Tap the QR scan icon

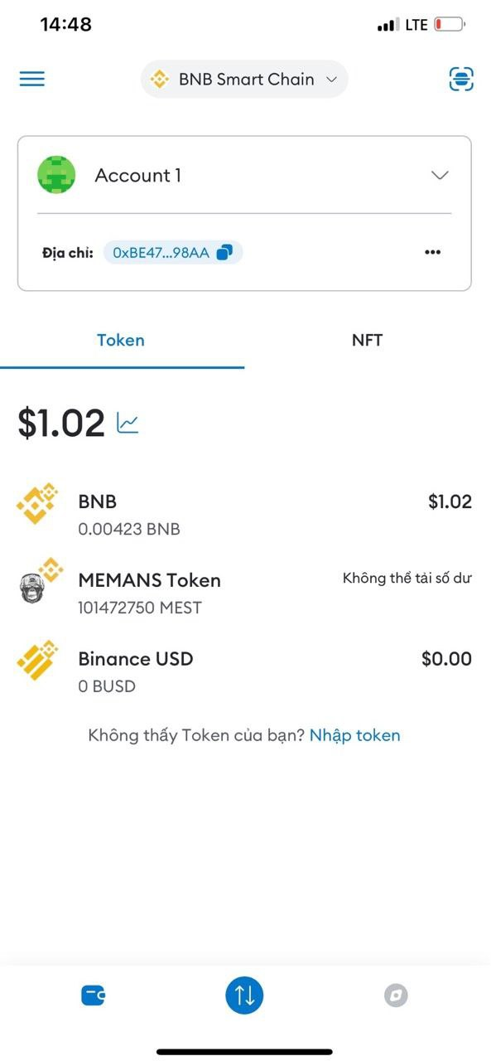point(461,80)
